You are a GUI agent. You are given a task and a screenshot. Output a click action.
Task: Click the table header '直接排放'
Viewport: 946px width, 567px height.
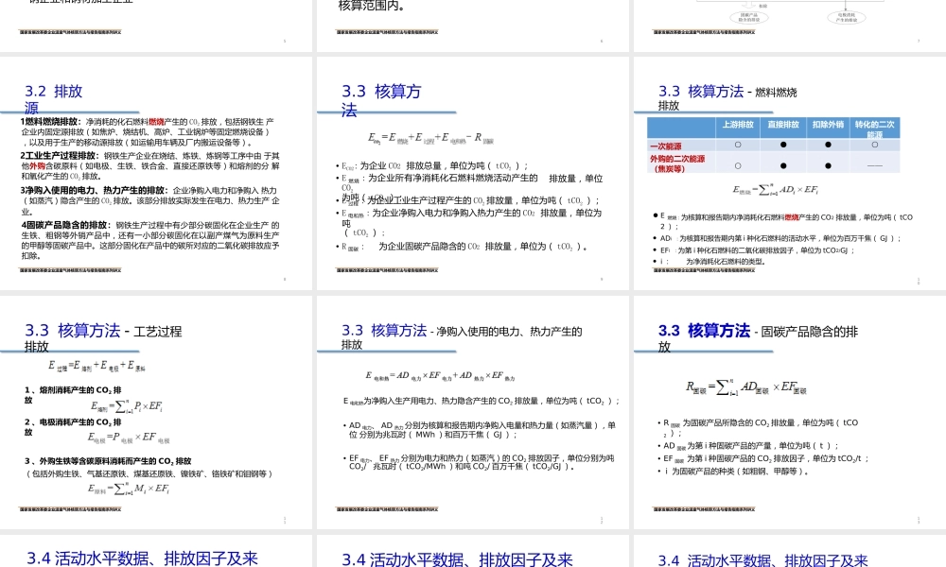coord(783,125)
